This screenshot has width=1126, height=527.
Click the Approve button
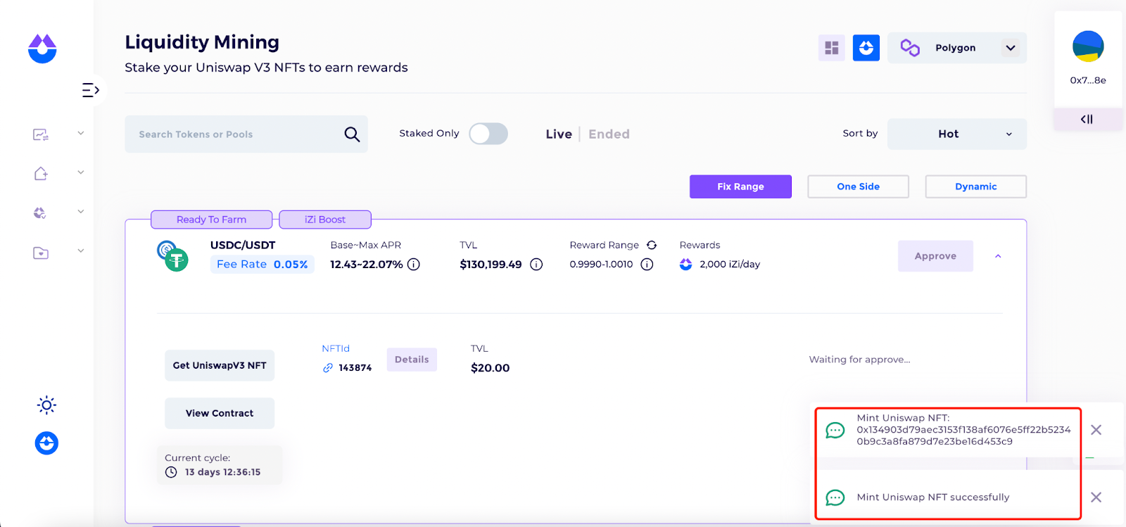[x=935, y=256]
